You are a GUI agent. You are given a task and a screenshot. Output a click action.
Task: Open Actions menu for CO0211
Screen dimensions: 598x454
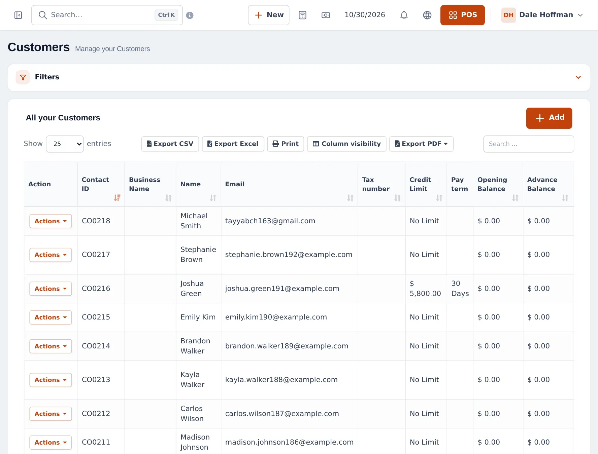[x=51, y=443]
